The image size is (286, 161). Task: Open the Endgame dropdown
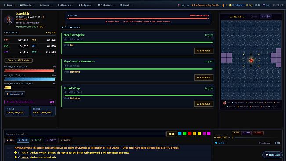(85, 5)
